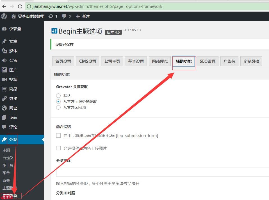Screen dimensions: 269x200
Task: Switch to the 定制风格 tab
Action: pos(251,61)
